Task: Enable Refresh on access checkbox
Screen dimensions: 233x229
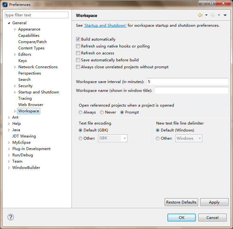Action: click(78, 53)
